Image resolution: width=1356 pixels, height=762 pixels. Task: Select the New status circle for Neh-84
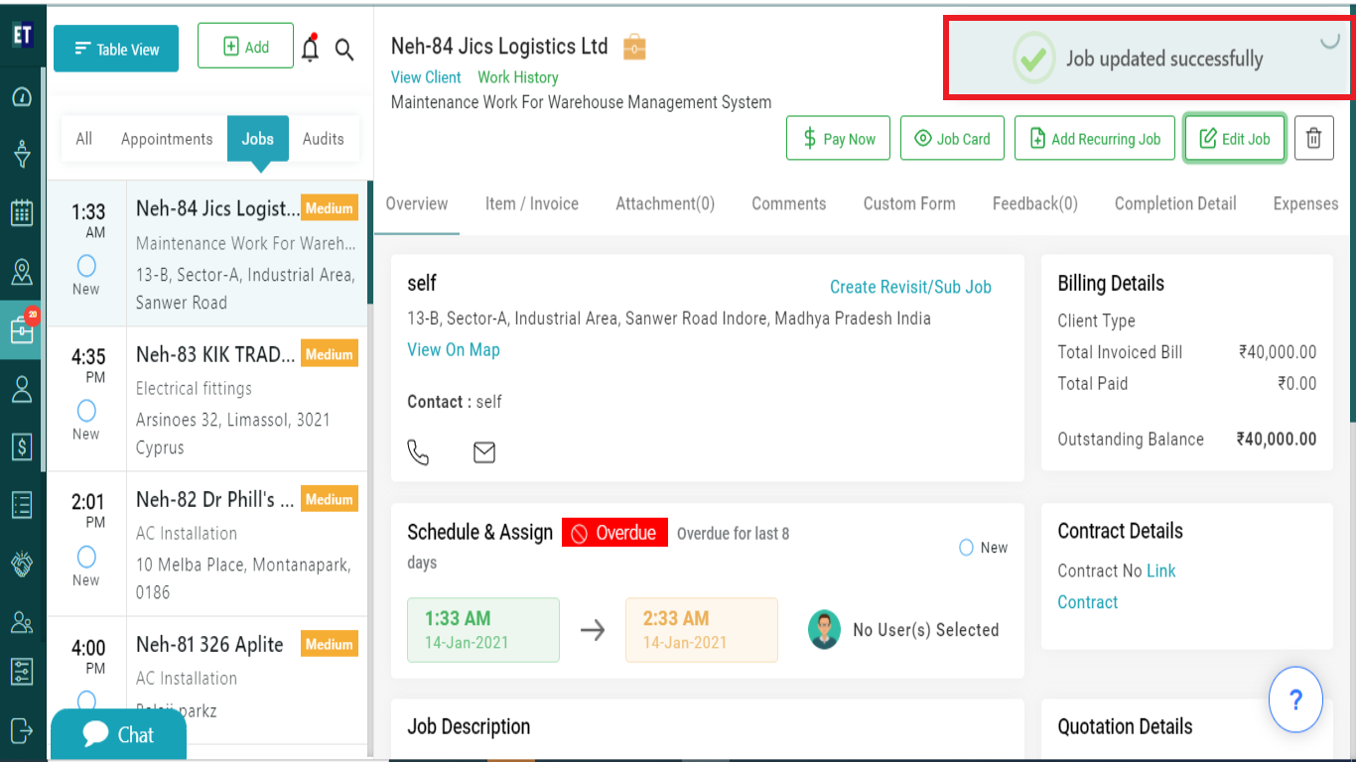(86, 265)
